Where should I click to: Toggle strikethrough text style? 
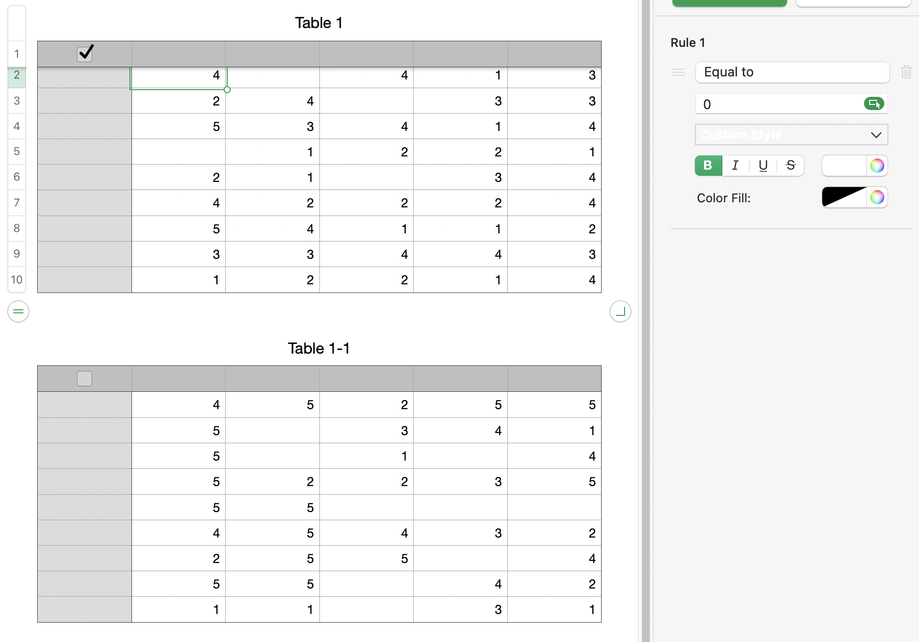[x=790, y=165]
